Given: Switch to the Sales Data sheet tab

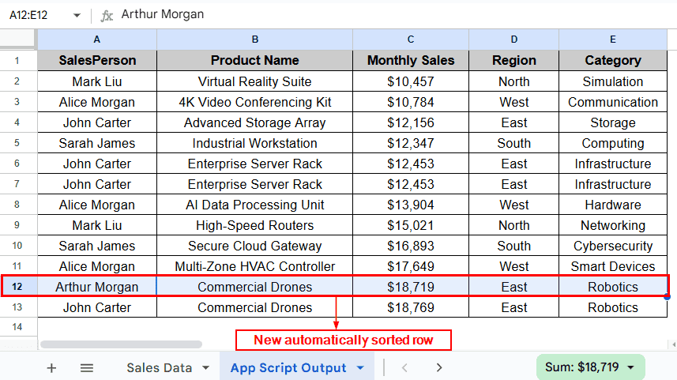Looking at the screenshot, I should point(160,368).
